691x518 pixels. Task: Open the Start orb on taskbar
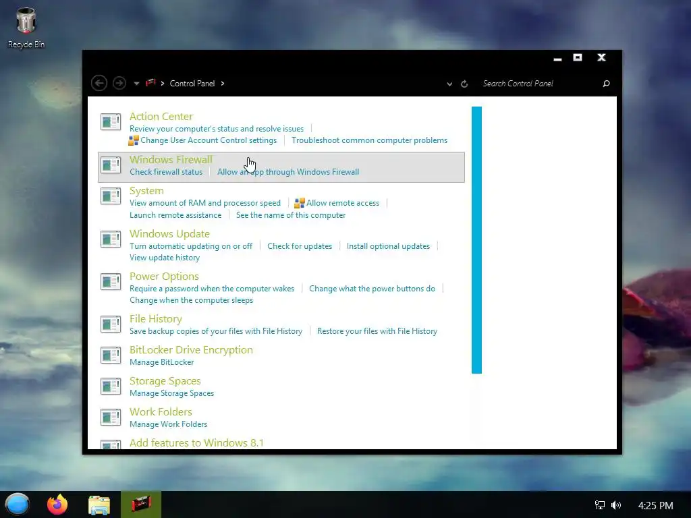[x=17, y=505]
